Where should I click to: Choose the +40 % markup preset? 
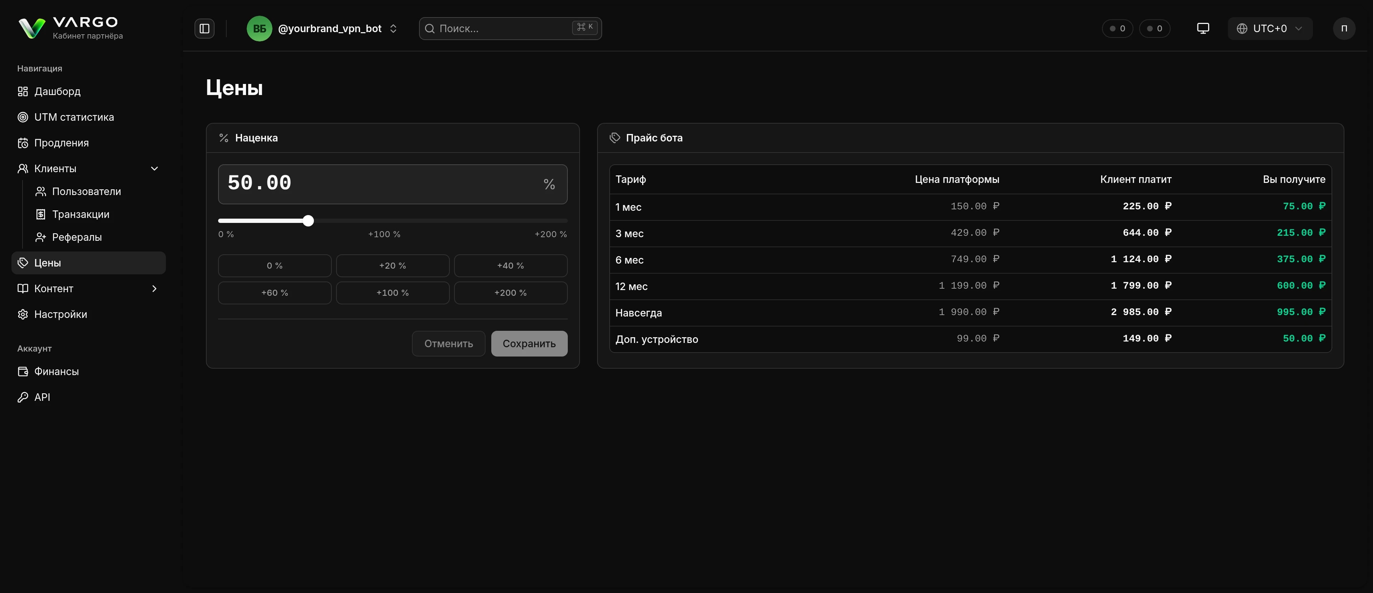coord(511,265)
